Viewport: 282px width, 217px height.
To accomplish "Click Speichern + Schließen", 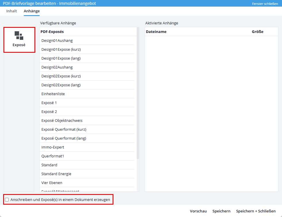I will click(256, 211).
